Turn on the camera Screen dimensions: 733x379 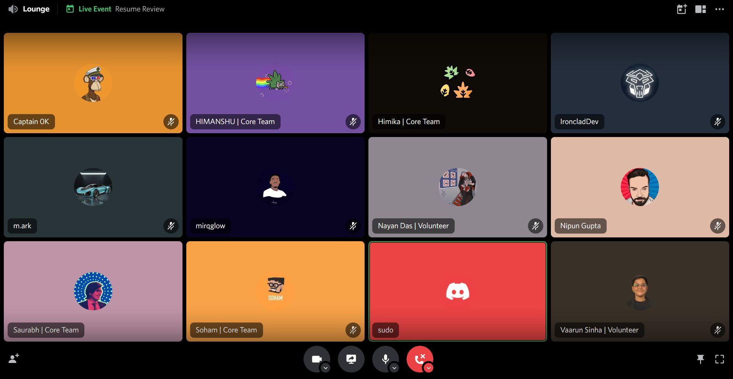[316, 359]
